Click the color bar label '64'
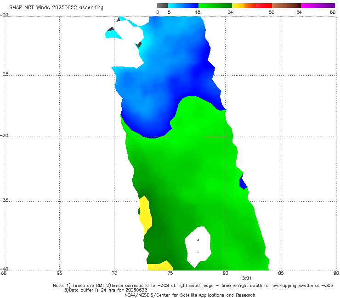340x298 pixels. pyautogui.click(x=299, y=12)
